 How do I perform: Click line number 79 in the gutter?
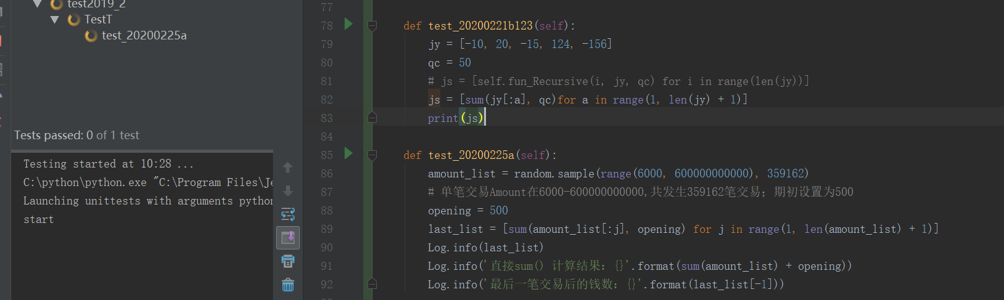(x=327, y=44)
